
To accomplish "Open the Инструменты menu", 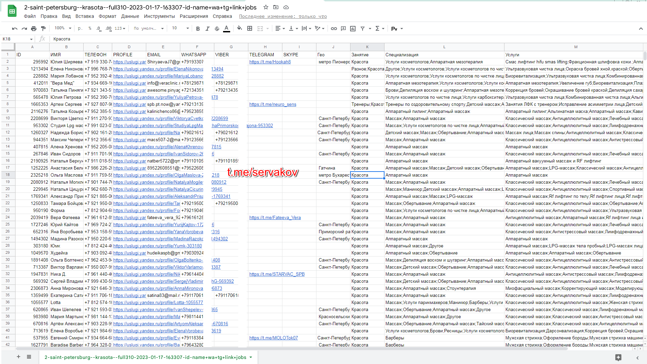I will click(x=159, y=16).
